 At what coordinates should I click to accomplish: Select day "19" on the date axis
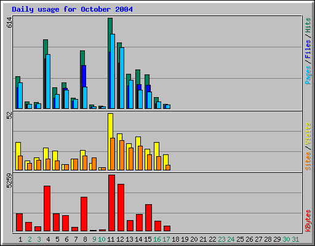point(185,239)
